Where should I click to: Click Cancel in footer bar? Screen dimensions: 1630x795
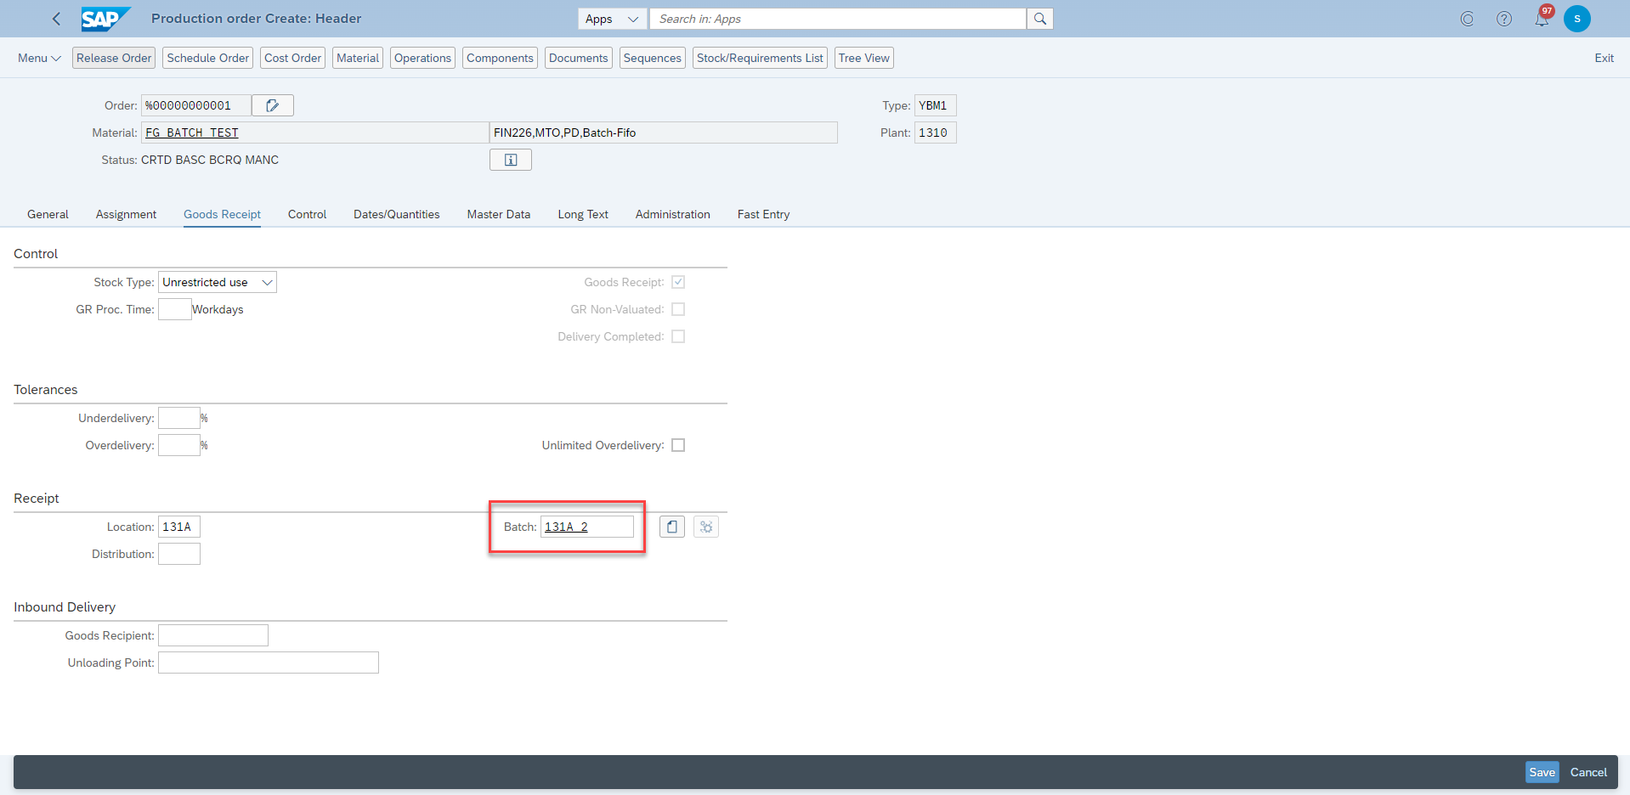[1588, 772]
